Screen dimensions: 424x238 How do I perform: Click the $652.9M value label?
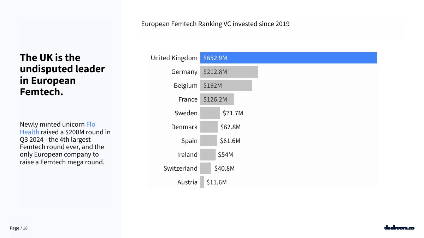[x=215, y=58]
